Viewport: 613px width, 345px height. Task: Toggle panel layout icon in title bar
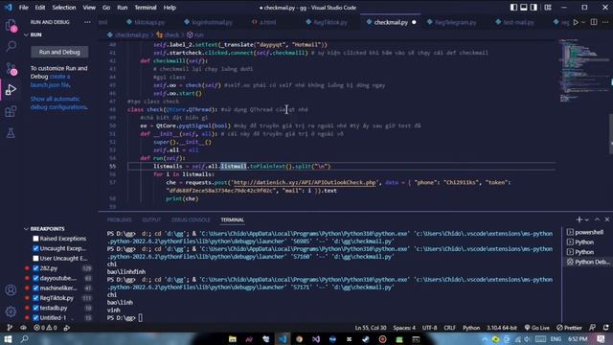(x=524, y=8)
